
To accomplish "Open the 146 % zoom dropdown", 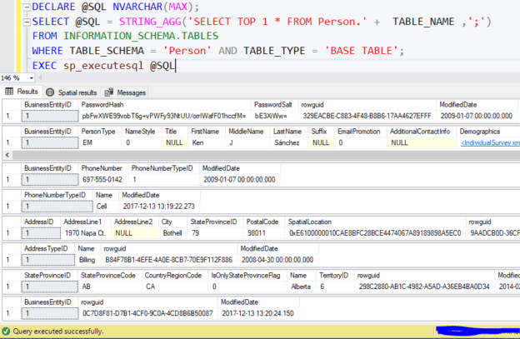I will tap(32, 78).
